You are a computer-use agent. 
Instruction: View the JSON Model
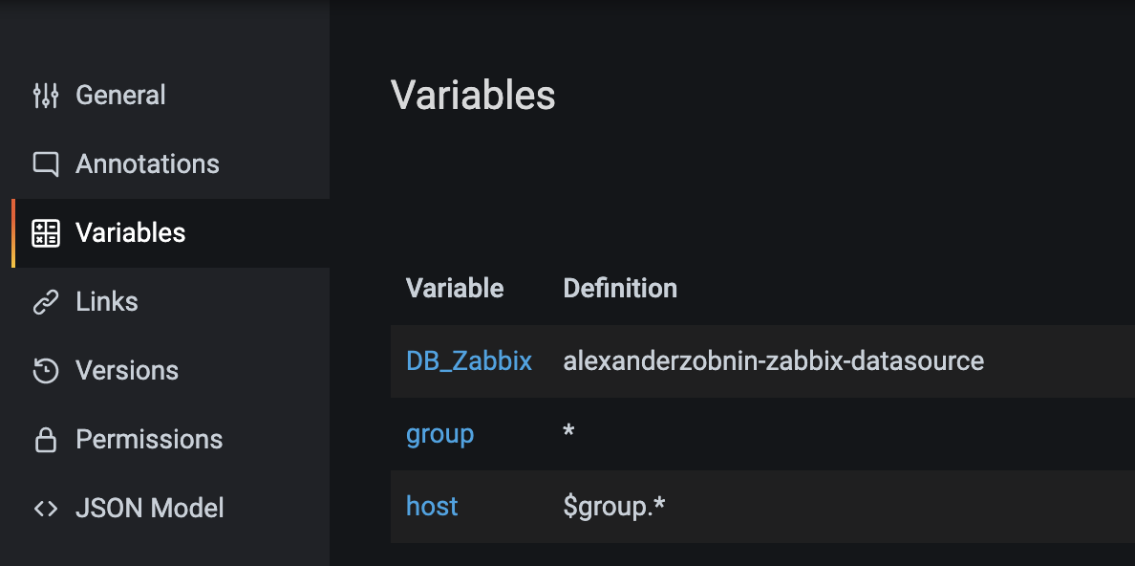(171, 508)
